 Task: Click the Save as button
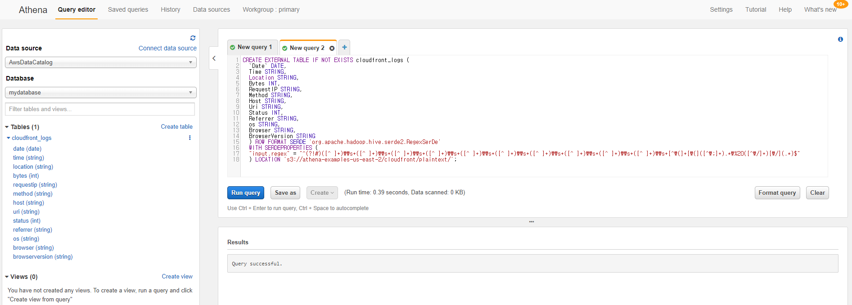point(286,193)
